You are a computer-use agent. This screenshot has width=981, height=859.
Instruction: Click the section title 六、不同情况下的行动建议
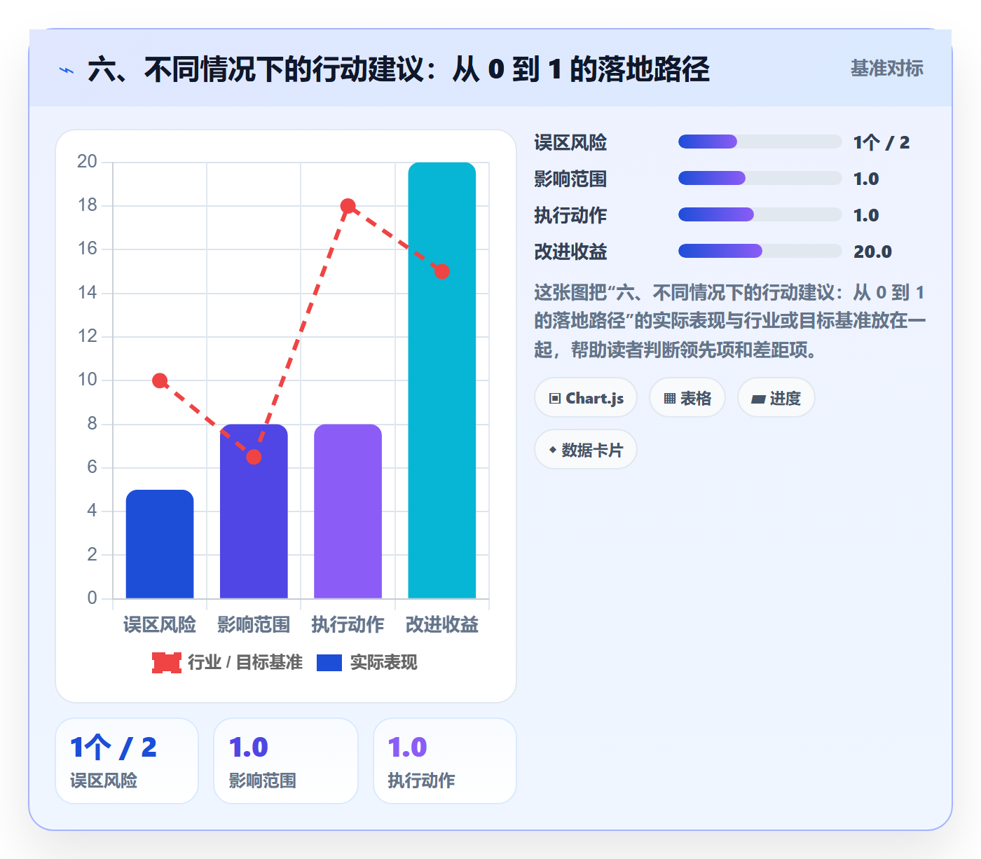[x=398, y=69]
